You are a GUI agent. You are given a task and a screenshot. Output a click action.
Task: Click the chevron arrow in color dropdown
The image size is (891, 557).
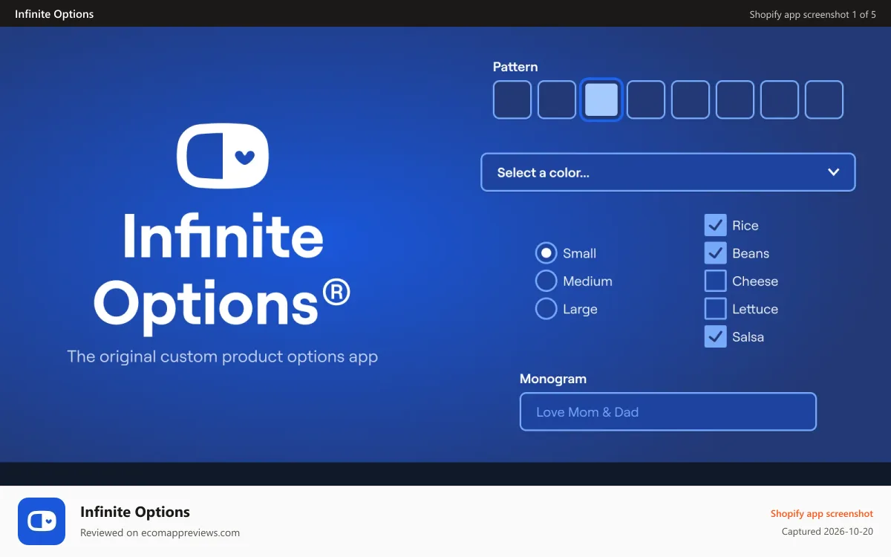834,172
